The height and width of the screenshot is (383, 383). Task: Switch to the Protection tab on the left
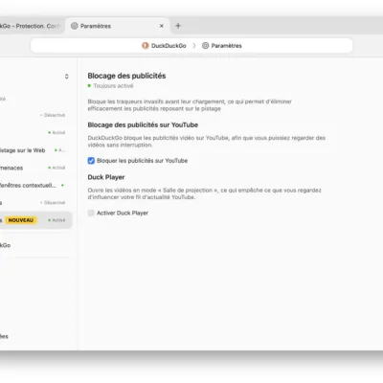[31, 26]
